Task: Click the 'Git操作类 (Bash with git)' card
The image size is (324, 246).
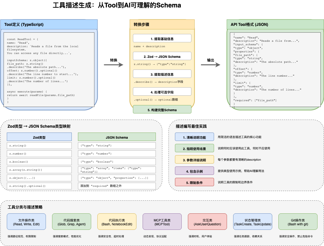Action: 298,222
